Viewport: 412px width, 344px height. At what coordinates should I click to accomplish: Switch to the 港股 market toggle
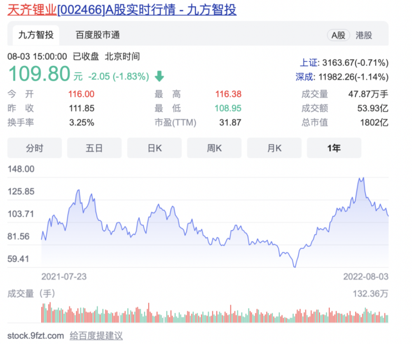coord(364,35)
